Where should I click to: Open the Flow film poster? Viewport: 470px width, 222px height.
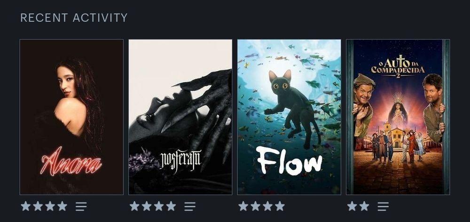click(x=289, y=117)
